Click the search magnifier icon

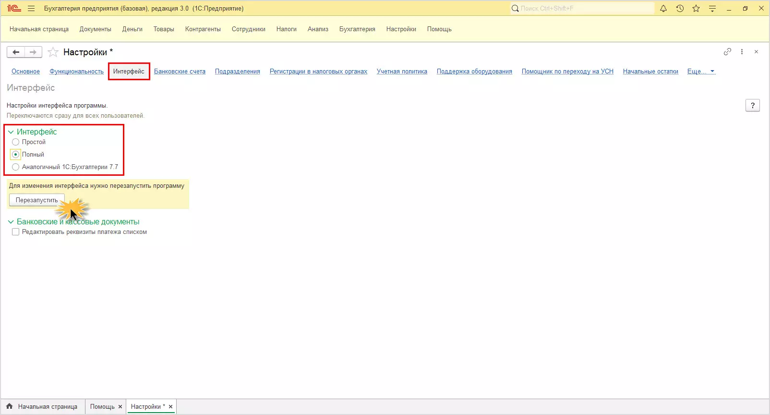point(515,8)
